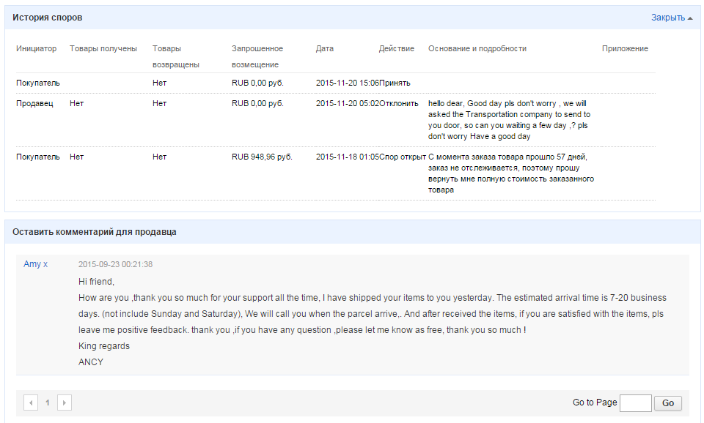Open the Amy x sender link
The height and width of the screenshot is (423, 704).
click(35, 264)
